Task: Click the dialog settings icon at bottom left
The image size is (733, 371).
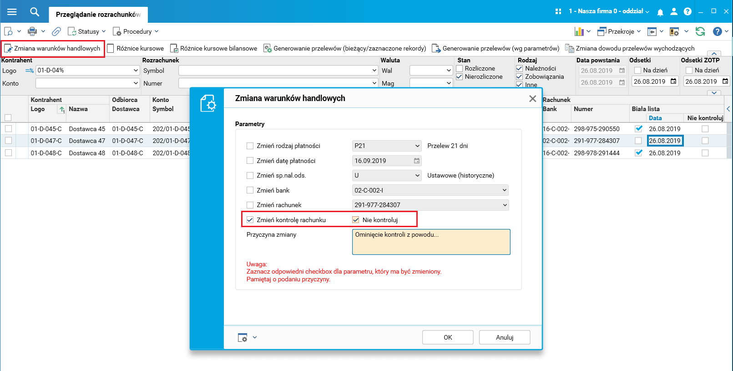Action: point(243,337)
